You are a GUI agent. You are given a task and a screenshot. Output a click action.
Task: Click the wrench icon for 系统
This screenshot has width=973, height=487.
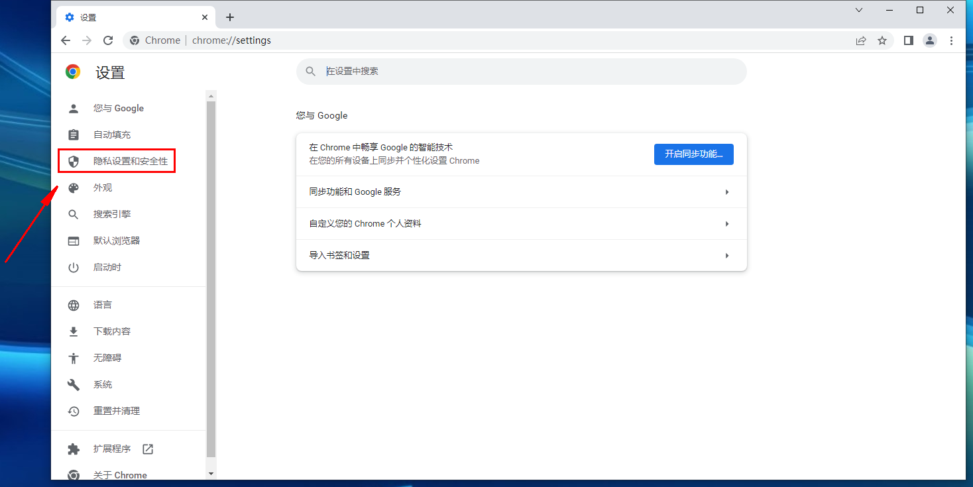pos(74,384)
